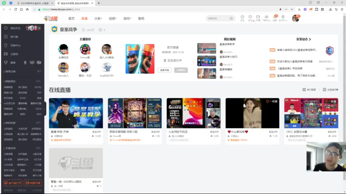
Task: Click the bookmark star icon in address bar
Action: coord(27,9)
